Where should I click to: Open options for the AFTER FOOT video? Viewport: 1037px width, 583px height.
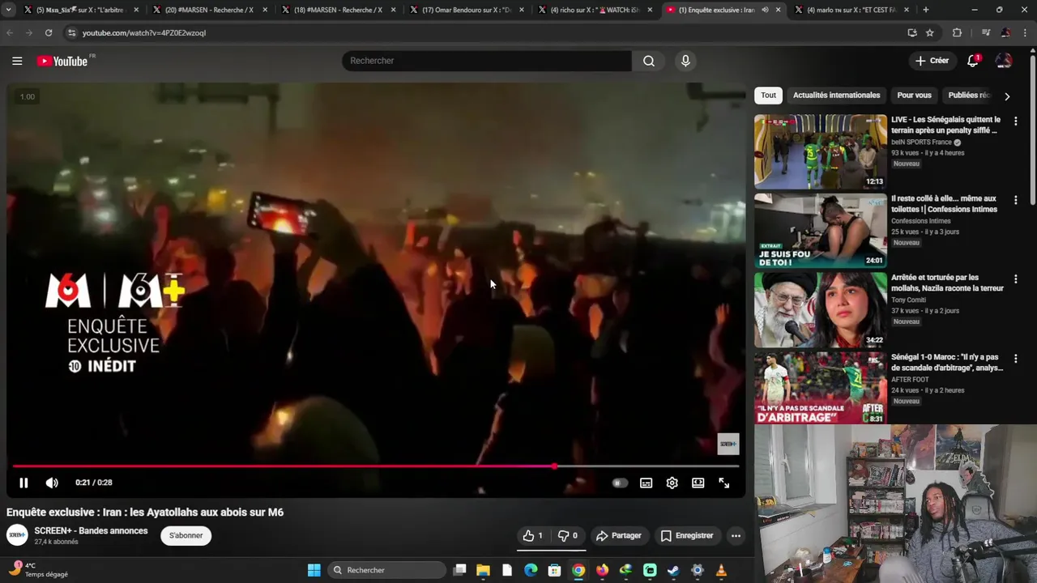pyautogui.click(x=1015, y=359)
